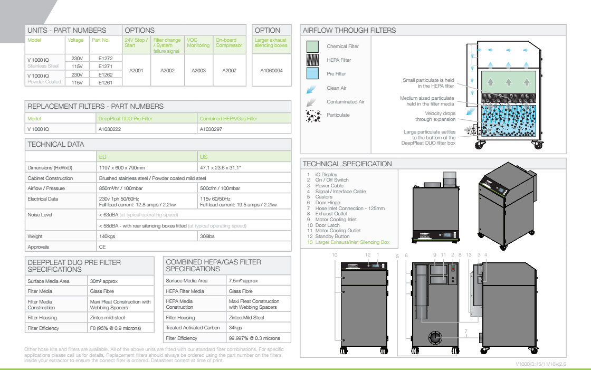Click the 850m³/hr / 100mbar airflow value
The height and width of the screenshot is (370, 591).
coord(121,188)
